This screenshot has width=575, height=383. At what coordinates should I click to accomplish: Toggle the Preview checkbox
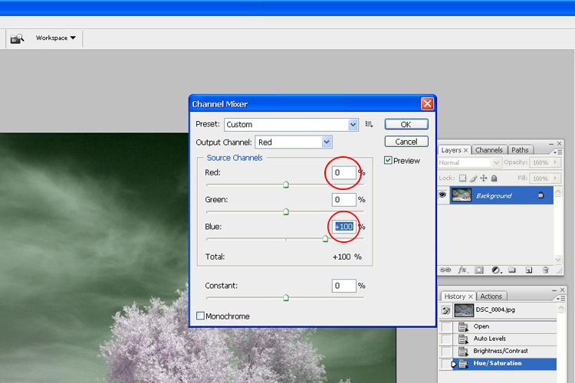click(x=389, y=161)
